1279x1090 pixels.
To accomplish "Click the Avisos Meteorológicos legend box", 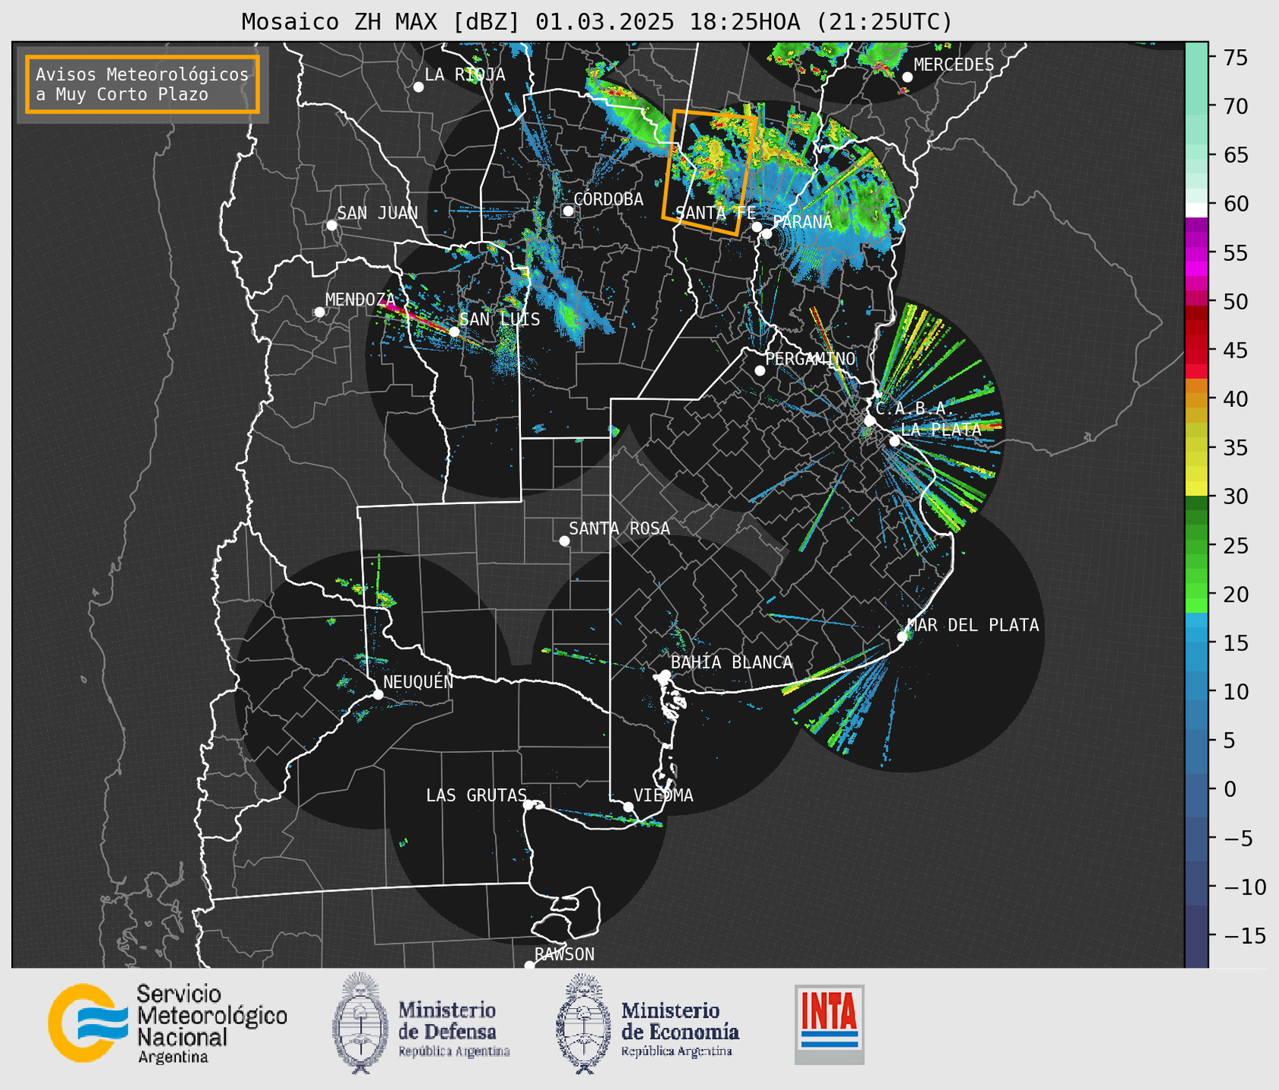I will 143,84.
